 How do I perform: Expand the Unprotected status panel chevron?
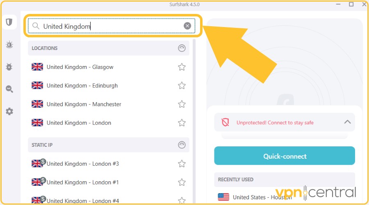(x=348, y=122)
